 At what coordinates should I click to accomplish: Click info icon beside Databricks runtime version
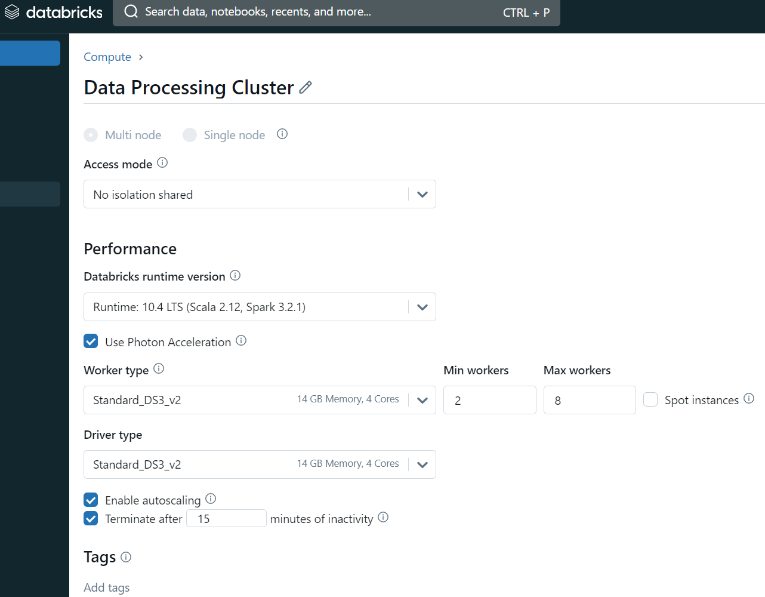(235, 275)
